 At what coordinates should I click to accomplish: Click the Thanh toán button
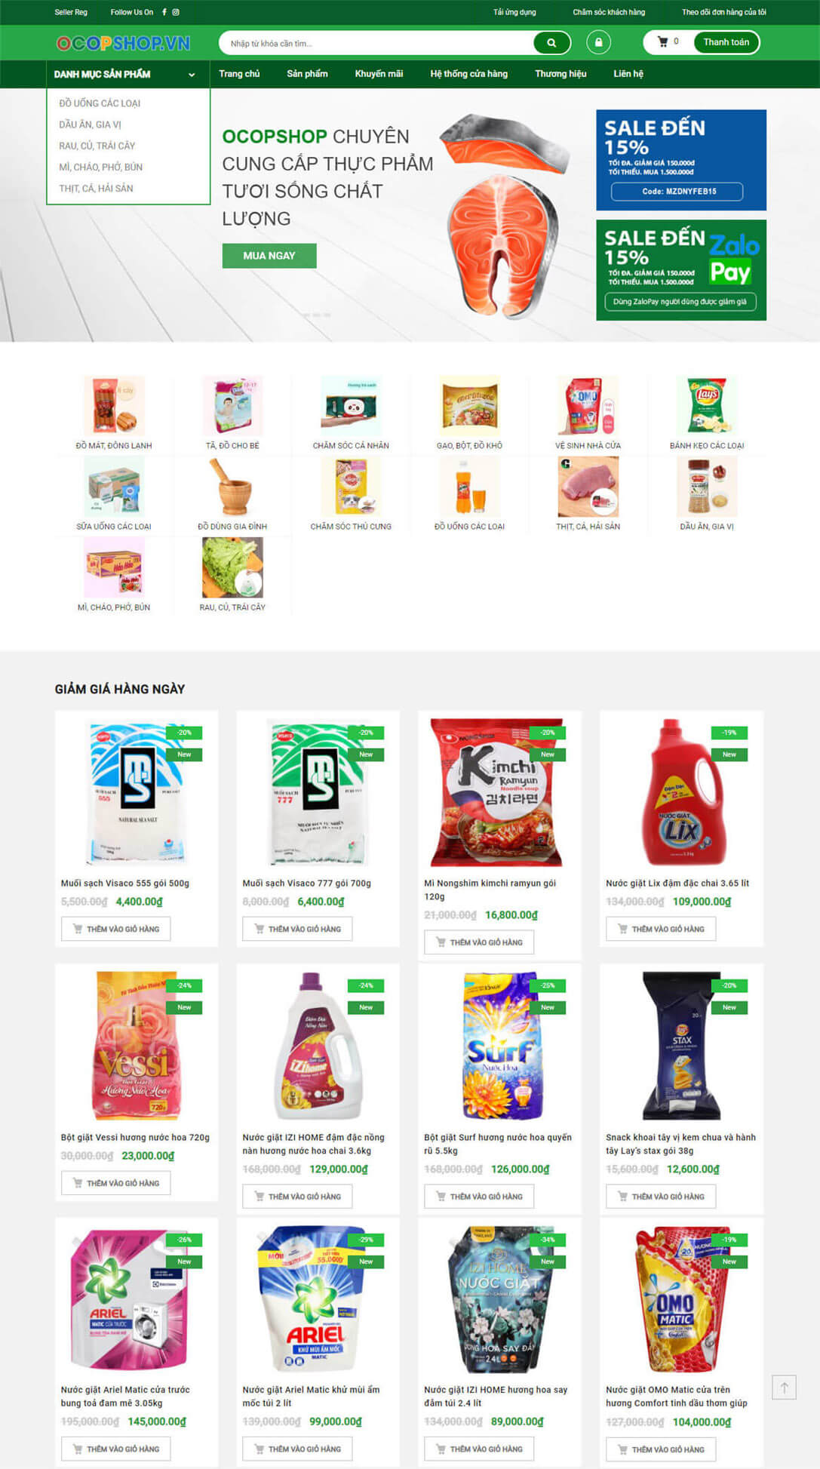pos(726,42)
